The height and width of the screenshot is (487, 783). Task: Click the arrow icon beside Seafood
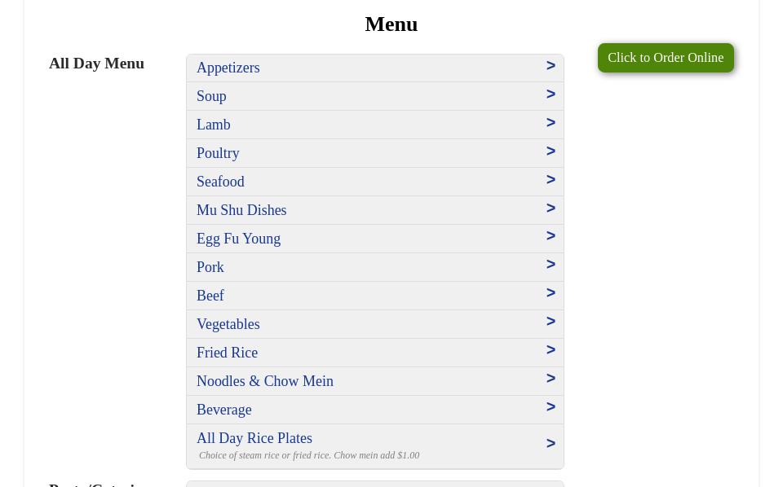coord(551,179)
